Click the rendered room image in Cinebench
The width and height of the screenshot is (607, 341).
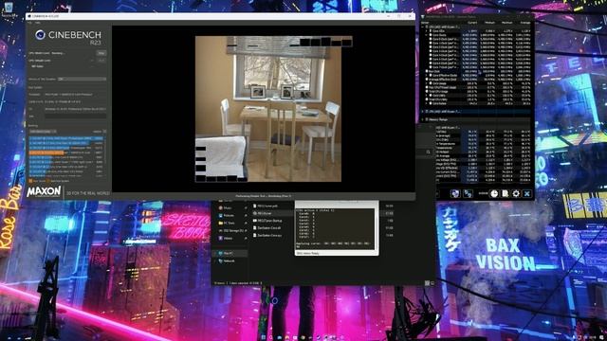point(267,109)
